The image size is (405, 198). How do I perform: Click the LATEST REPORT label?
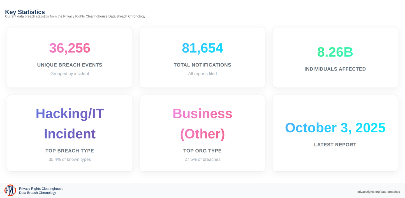(335, 145)
